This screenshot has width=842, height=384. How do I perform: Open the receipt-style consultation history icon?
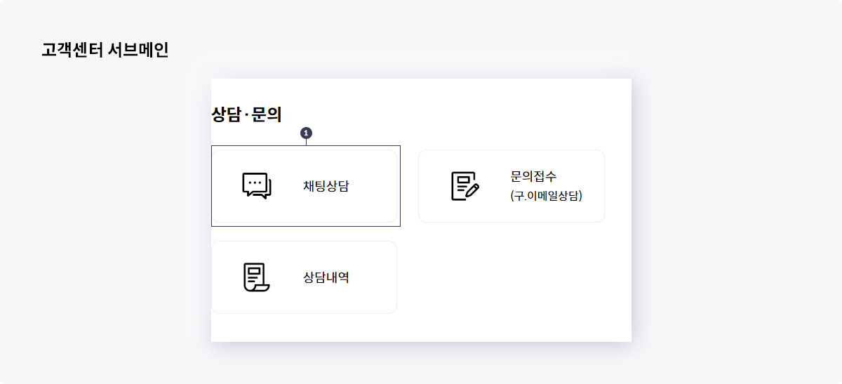coord(256,277)
